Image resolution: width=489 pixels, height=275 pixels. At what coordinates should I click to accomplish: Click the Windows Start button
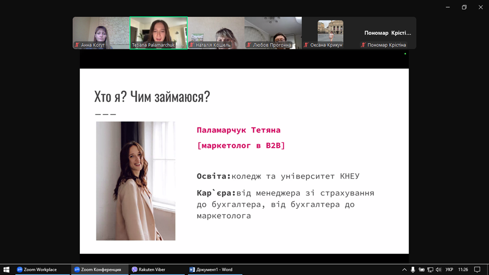[x=6, y=269]
